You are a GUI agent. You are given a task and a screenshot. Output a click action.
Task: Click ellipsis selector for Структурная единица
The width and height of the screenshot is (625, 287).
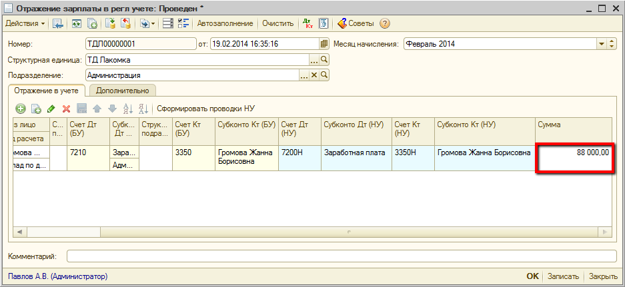(x=314, y=60)
